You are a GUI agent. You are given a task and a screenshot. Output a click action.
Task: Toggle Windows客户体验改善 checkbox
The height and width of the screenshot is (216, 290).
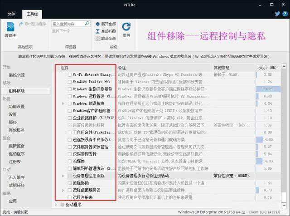(x=69, y=111)
